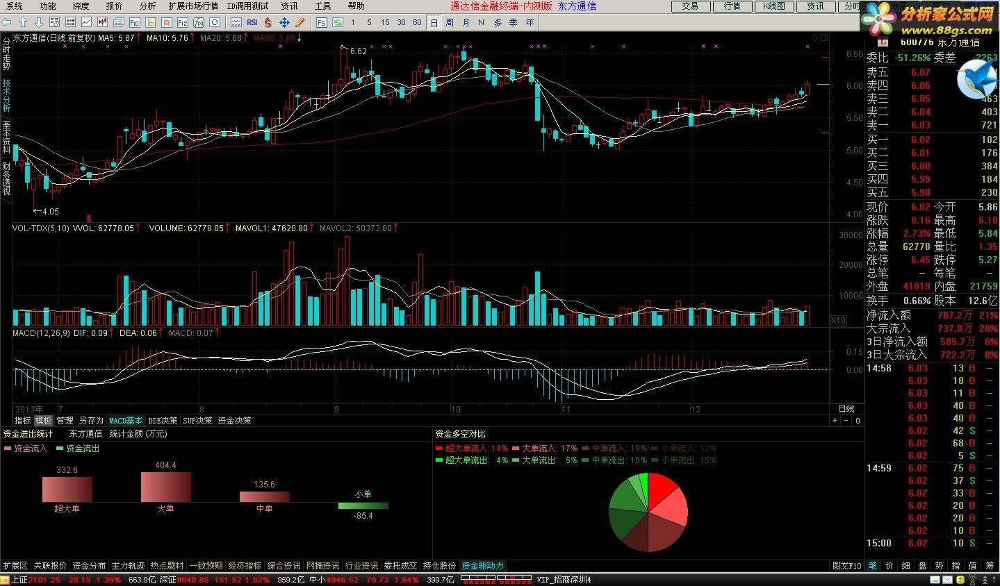Switch to DDE决策 template tab
The image size is (1000, 586).
[163, 421]
